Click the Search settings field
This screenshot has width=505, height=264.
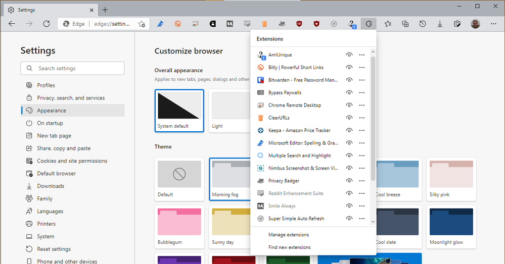tap(72, 68)
